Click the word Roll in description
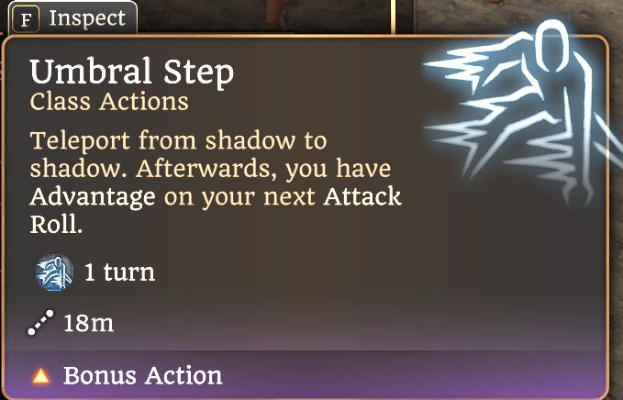 pyautogui.click(x=56, y=225)
